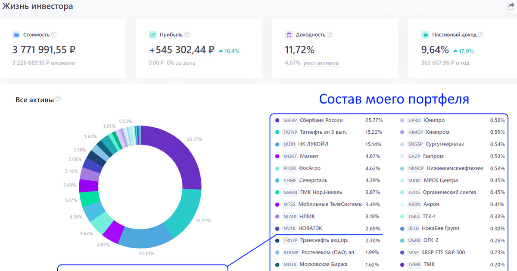This screenshot has height=271, width=517.
Task: Click the GAZP Газпром ticker badge
Action: tap(414, 156)
